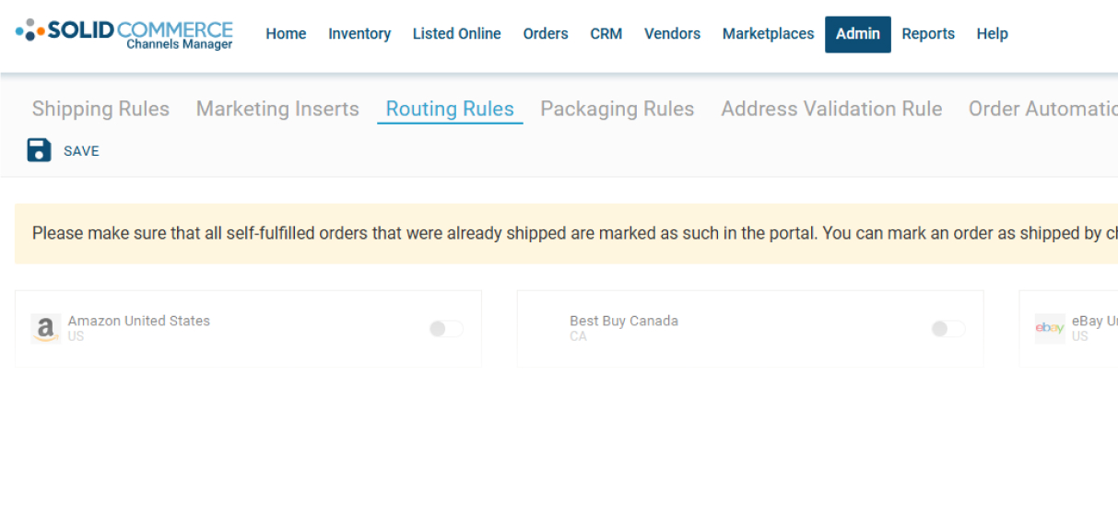Switch to the Marketing Inserts tab
The height and width of the screenshot is (516, 1118).
click(277, 109)
